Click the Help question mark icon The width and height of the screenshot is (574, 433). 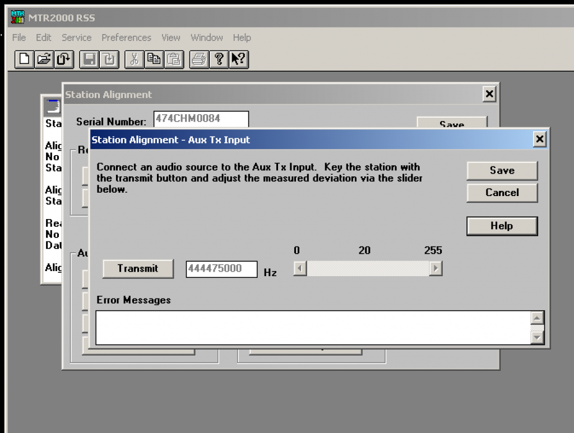[219, 59]
